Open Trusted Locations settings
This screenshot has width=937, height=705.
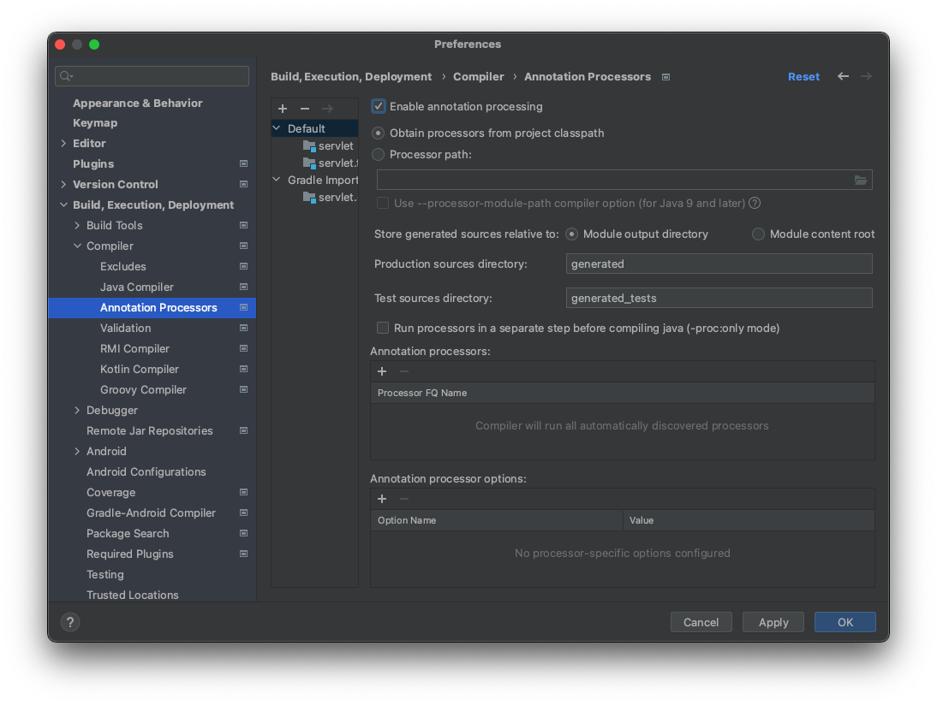[x=133, y=595]
